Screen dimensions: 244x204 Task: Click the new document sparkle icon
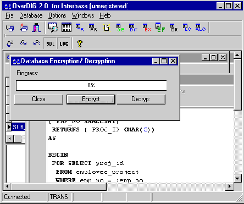[x=107, y=28]
